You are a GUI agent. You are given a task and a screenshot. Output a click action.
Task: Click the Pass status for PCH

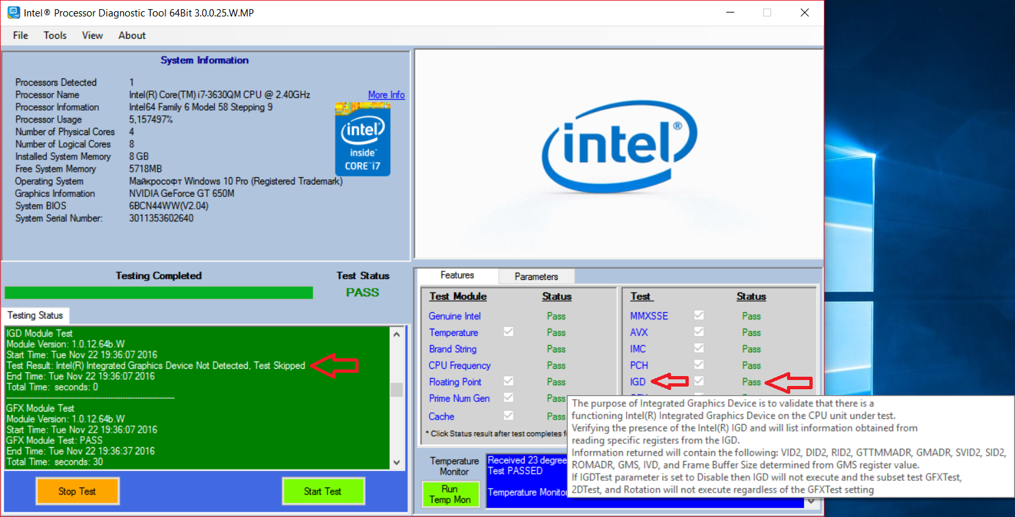[x=751, y=366]
